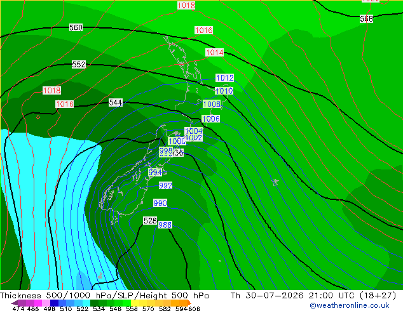Select the topmost red 1018 isobar label
403x311 pixels.
(186, 5)
